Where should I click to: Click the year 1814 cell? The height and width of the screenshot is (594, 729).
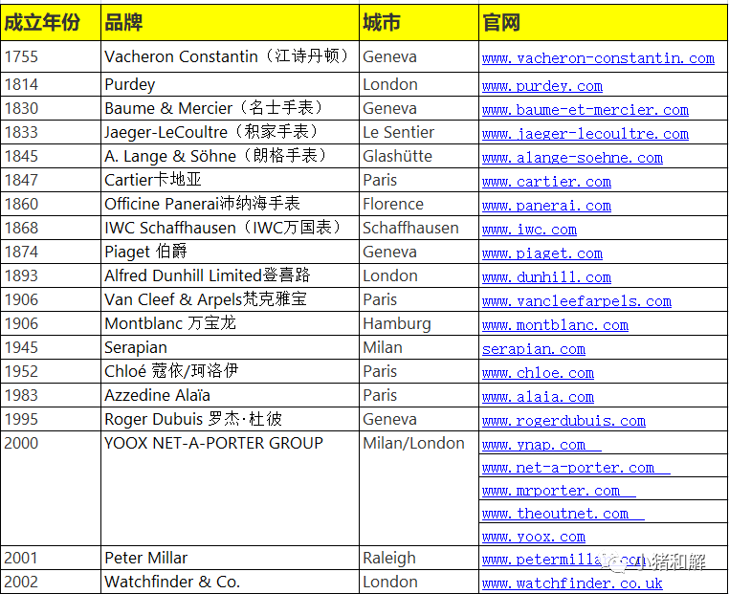51,84
